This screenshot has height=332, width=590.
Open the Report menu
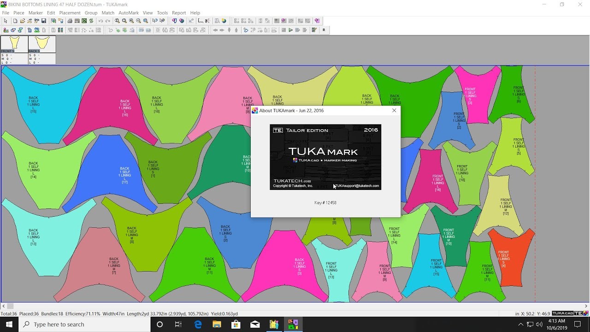[179, 13]
